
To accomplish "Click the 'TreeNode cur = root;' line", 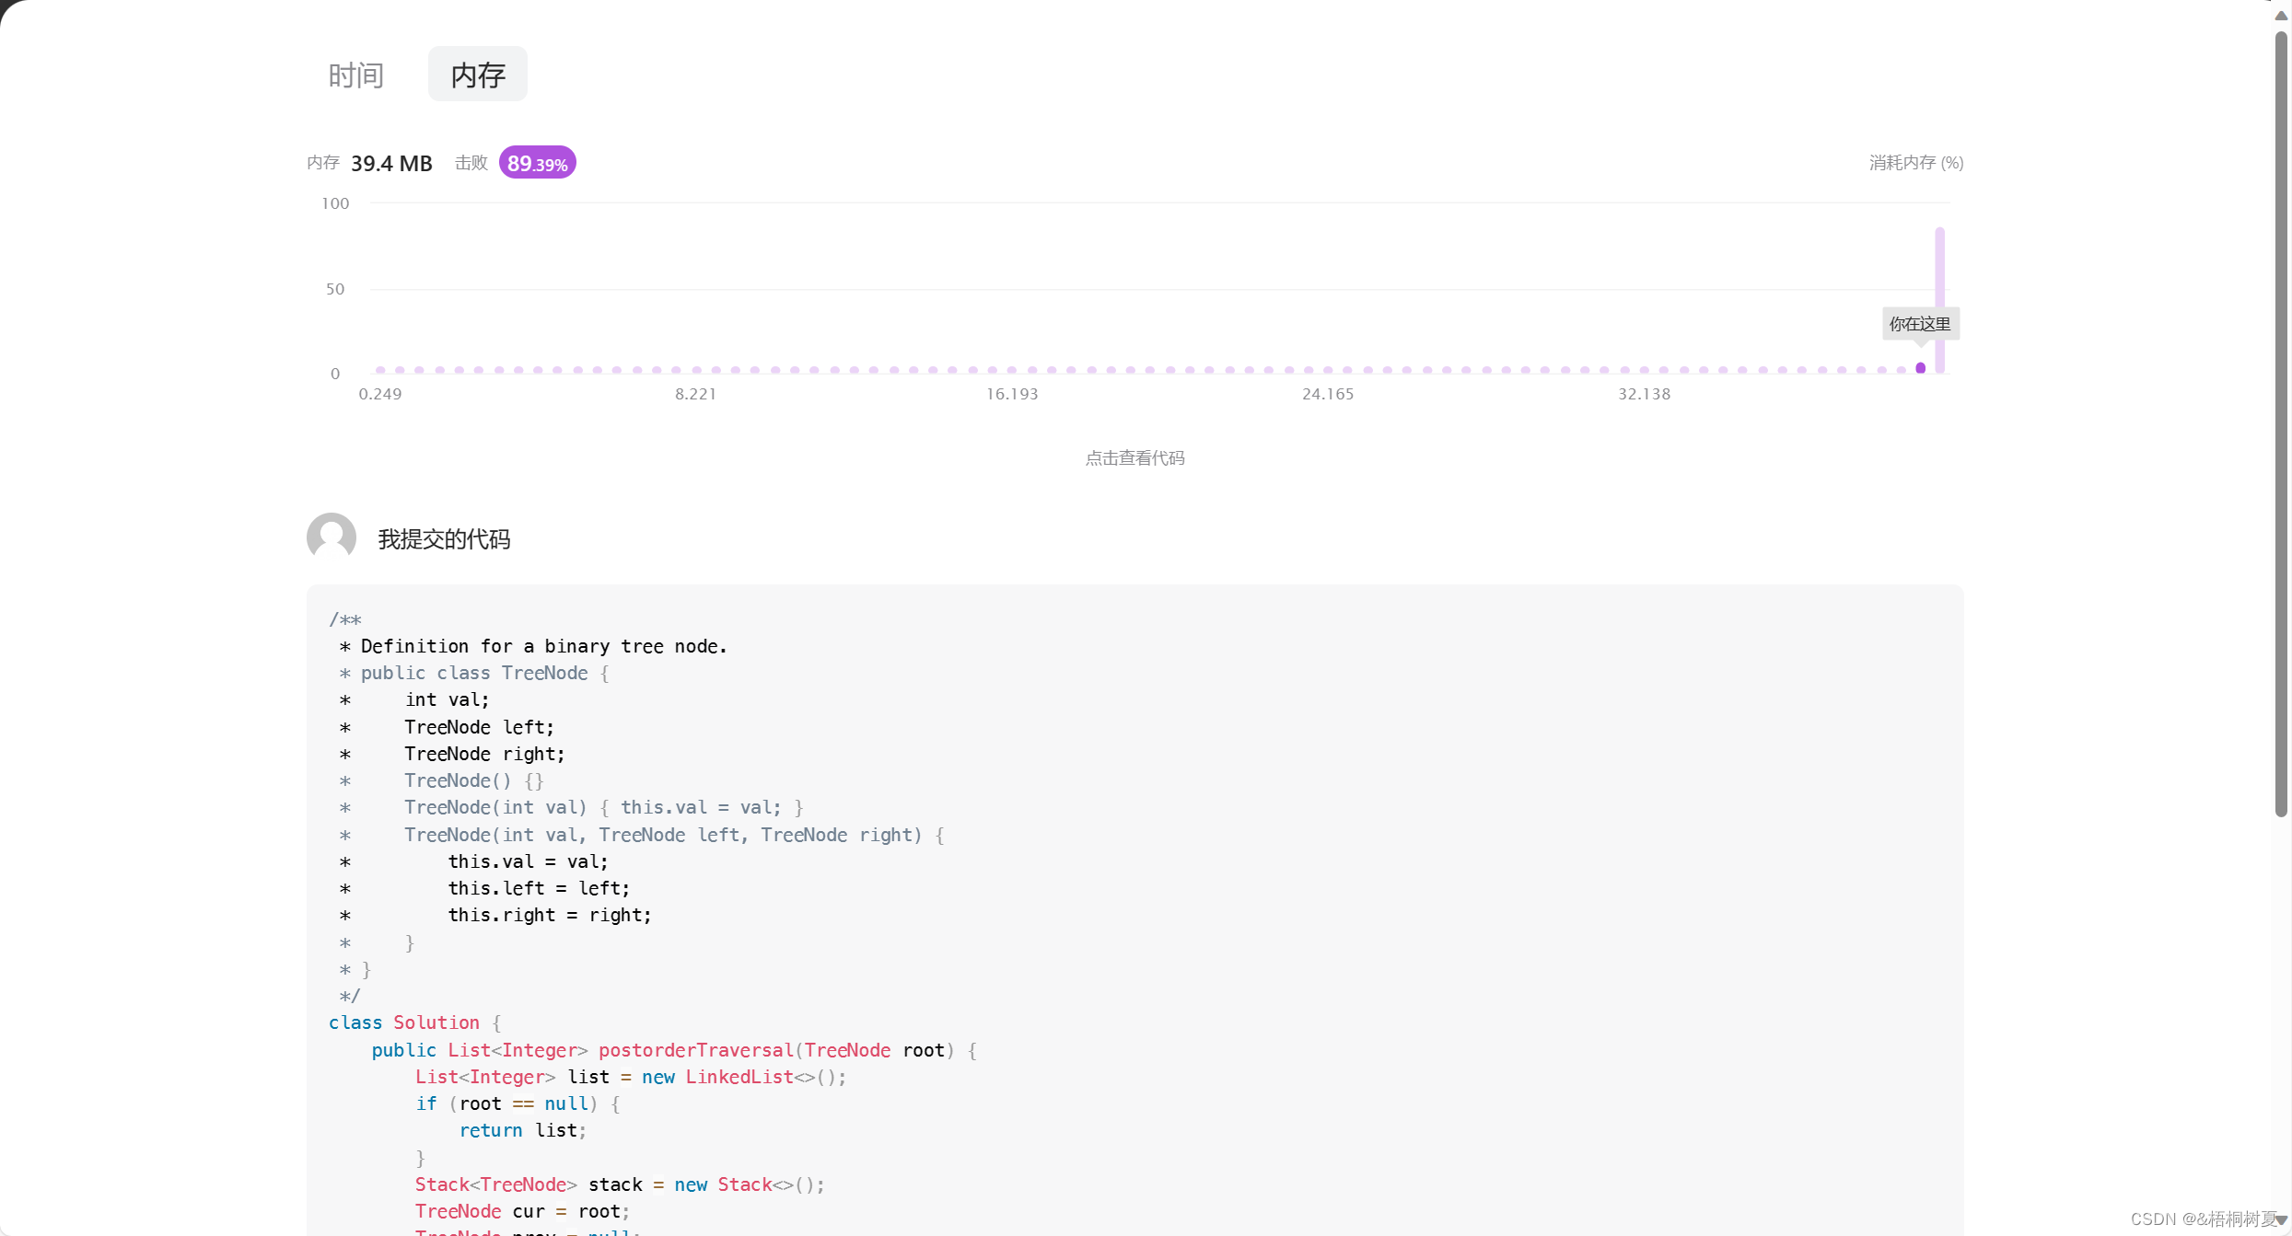I will pyautogui.click(x=521, y=1211).
